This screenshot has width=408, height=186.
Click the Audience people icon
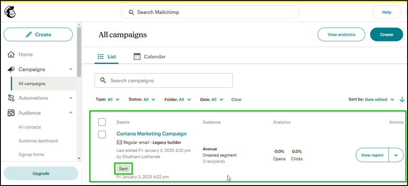click(x=12, y=113)
